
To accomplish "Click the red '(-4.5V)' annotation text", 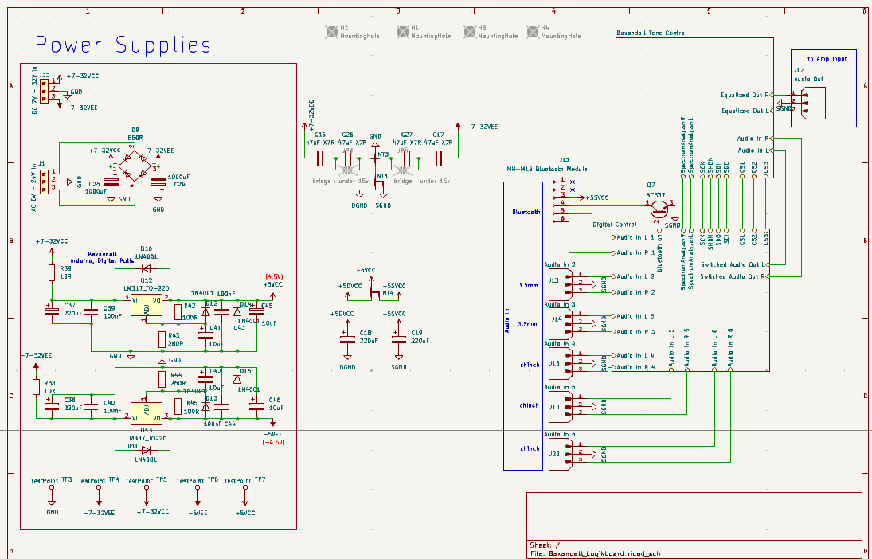I will tap(274, 442).
